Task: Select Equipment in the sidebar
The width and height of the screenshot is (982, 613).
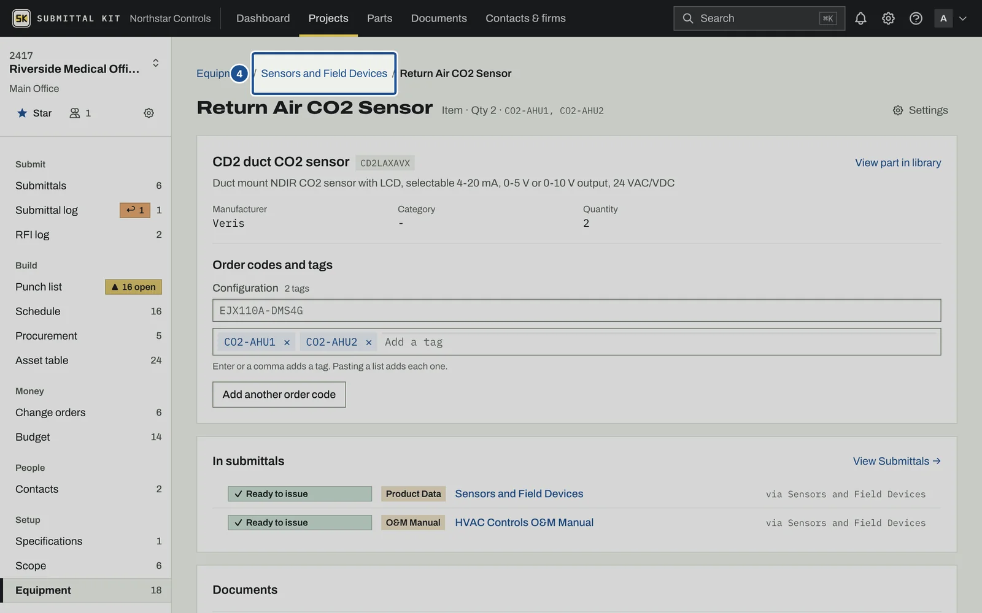Action: click(86, 590)
